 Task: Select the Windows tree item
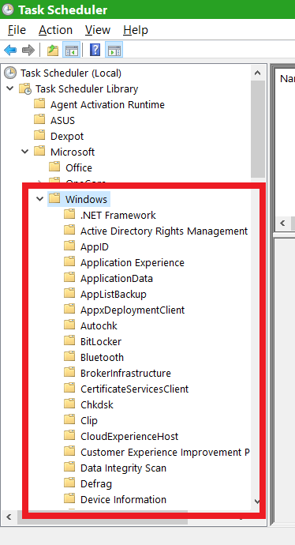[86, 199]
